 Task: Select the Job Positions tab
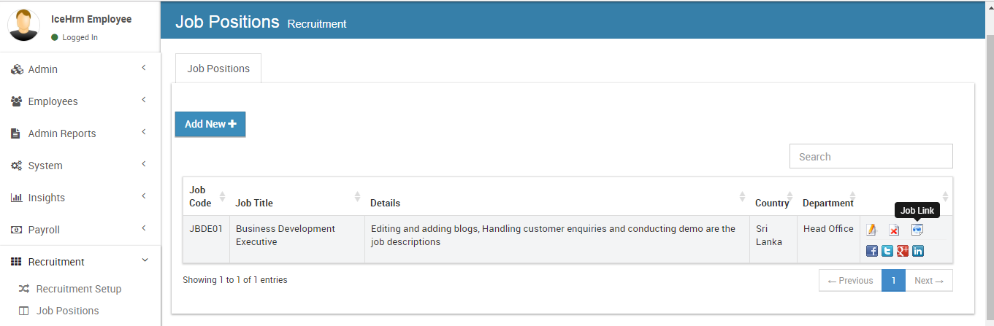pyautogui.click(x=218, y=69)
